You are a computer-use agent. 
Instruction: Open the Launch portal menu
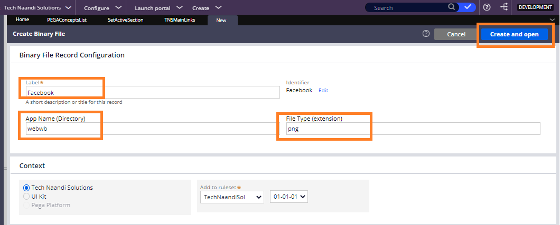(x=159, y=7)
